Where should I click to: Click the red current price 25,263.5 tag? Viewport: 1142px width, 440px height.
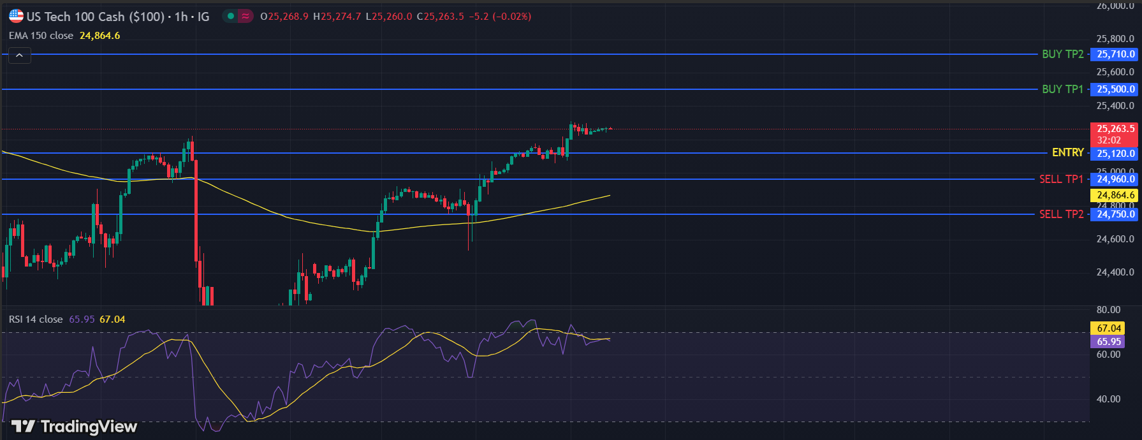pyautogui.click(x=1115, y=129)
